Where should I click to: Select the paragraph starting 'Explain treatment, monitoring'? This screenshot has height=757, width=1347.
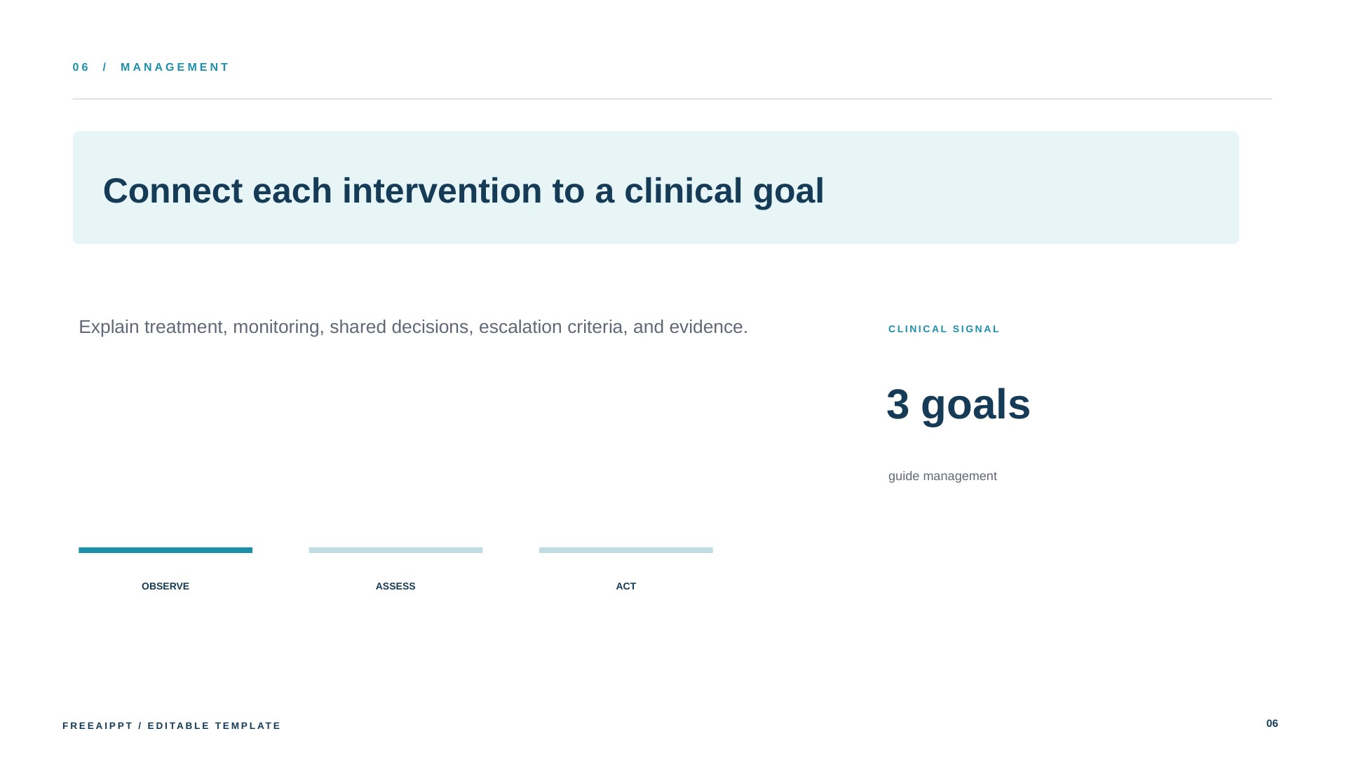tap(413, 327)
